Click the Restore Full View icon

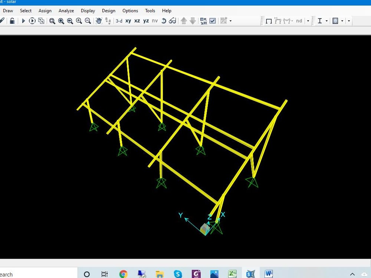(x=61, y=21)
